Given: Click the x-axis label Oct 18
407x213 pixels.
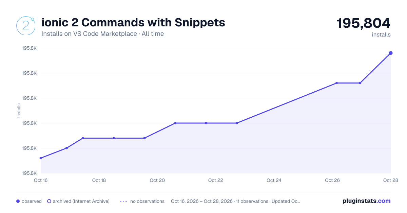Looking at the screenshot, I should click(99, 180).
